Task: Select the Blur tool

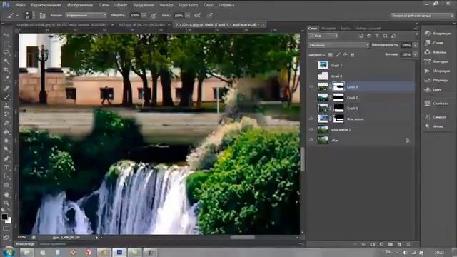Action: [x=6, y=141]
